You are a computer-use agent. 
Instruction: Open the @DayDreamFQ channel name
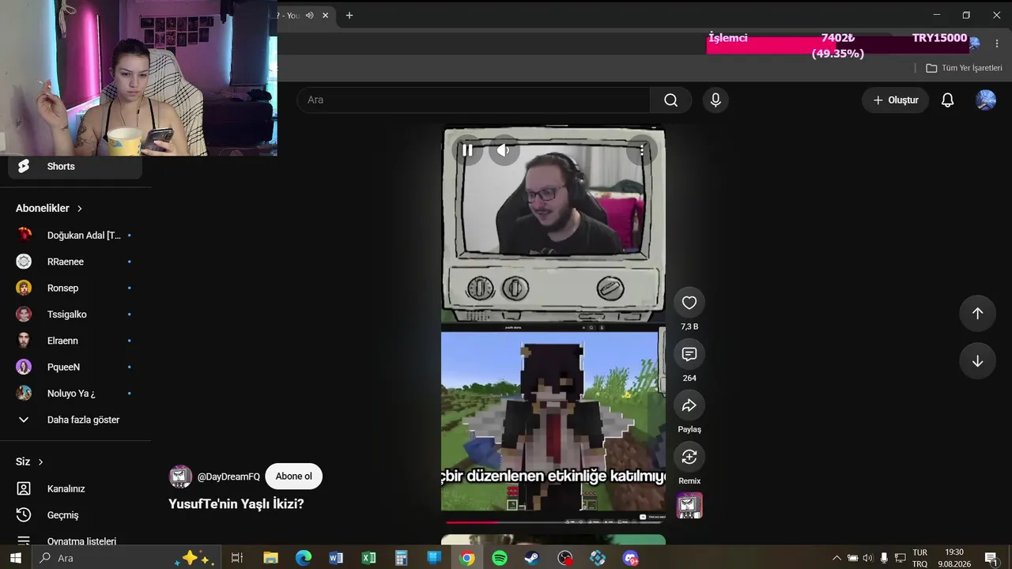[x=228, y=477]
